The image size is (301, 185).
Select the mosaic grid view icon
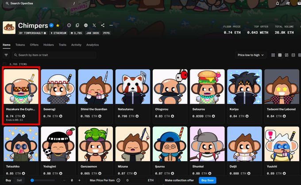click(x=286, y=55)
